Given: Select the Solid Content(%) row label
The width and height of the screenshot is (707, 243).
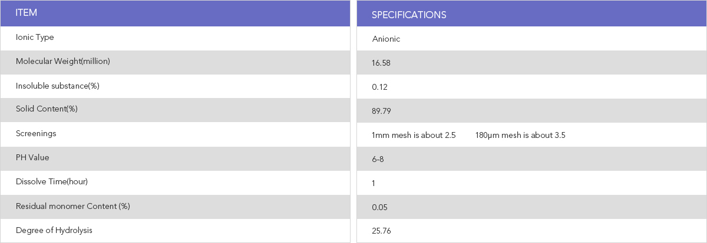Looking at the screenshot, I should coord(47,109).
